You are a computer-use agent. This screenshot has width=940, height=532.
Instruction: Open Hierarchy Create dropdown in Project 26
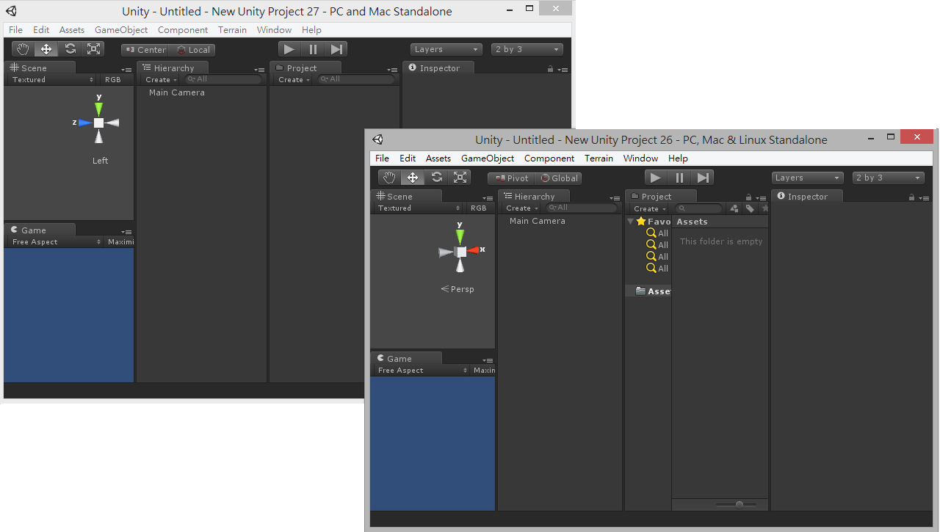pyautogui.click(x=521, y=208)
